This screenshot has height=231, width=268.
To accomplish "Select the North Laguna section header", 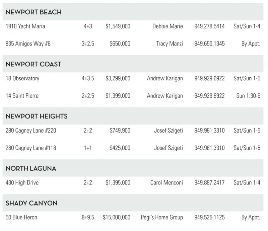I will point(31,169).
